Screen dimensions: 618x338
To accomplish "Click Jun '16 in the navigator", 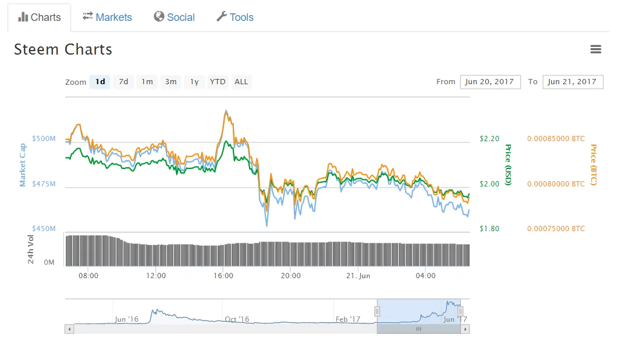I will click(126, 319).
